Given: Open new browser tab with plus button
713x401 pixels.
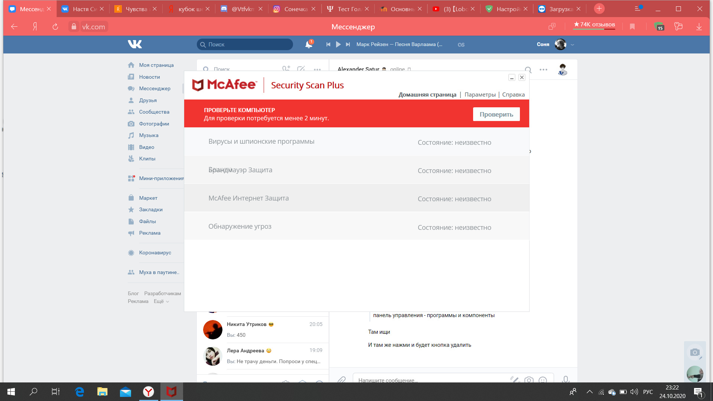Looking at the screenshot, I should (599, 9).
